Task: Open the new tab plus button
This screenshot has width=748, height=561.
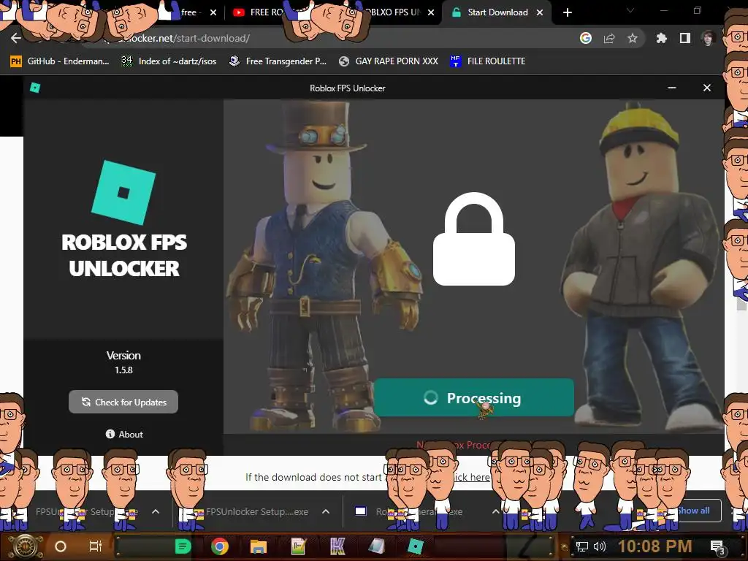Action: pos(567,12)
